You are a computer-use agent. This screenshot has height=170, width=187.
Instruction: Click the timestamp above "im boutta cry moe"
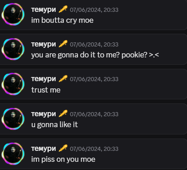point(94,10)
